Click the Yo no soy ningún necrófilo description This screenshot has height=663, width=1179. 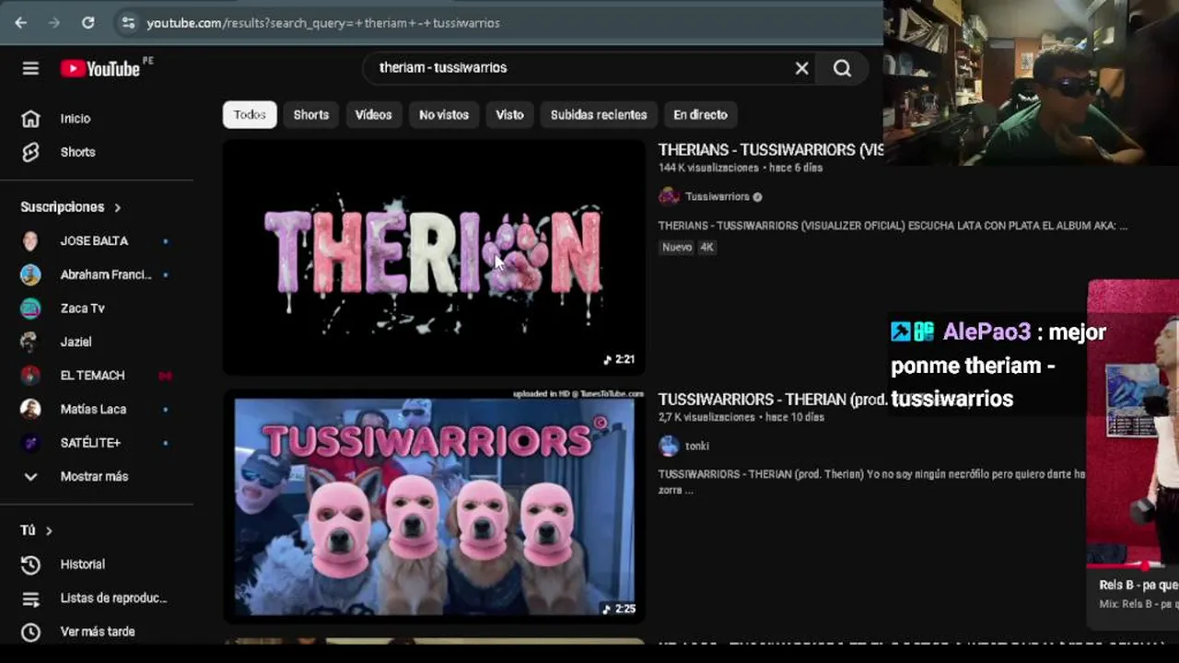tap(872, 483)
